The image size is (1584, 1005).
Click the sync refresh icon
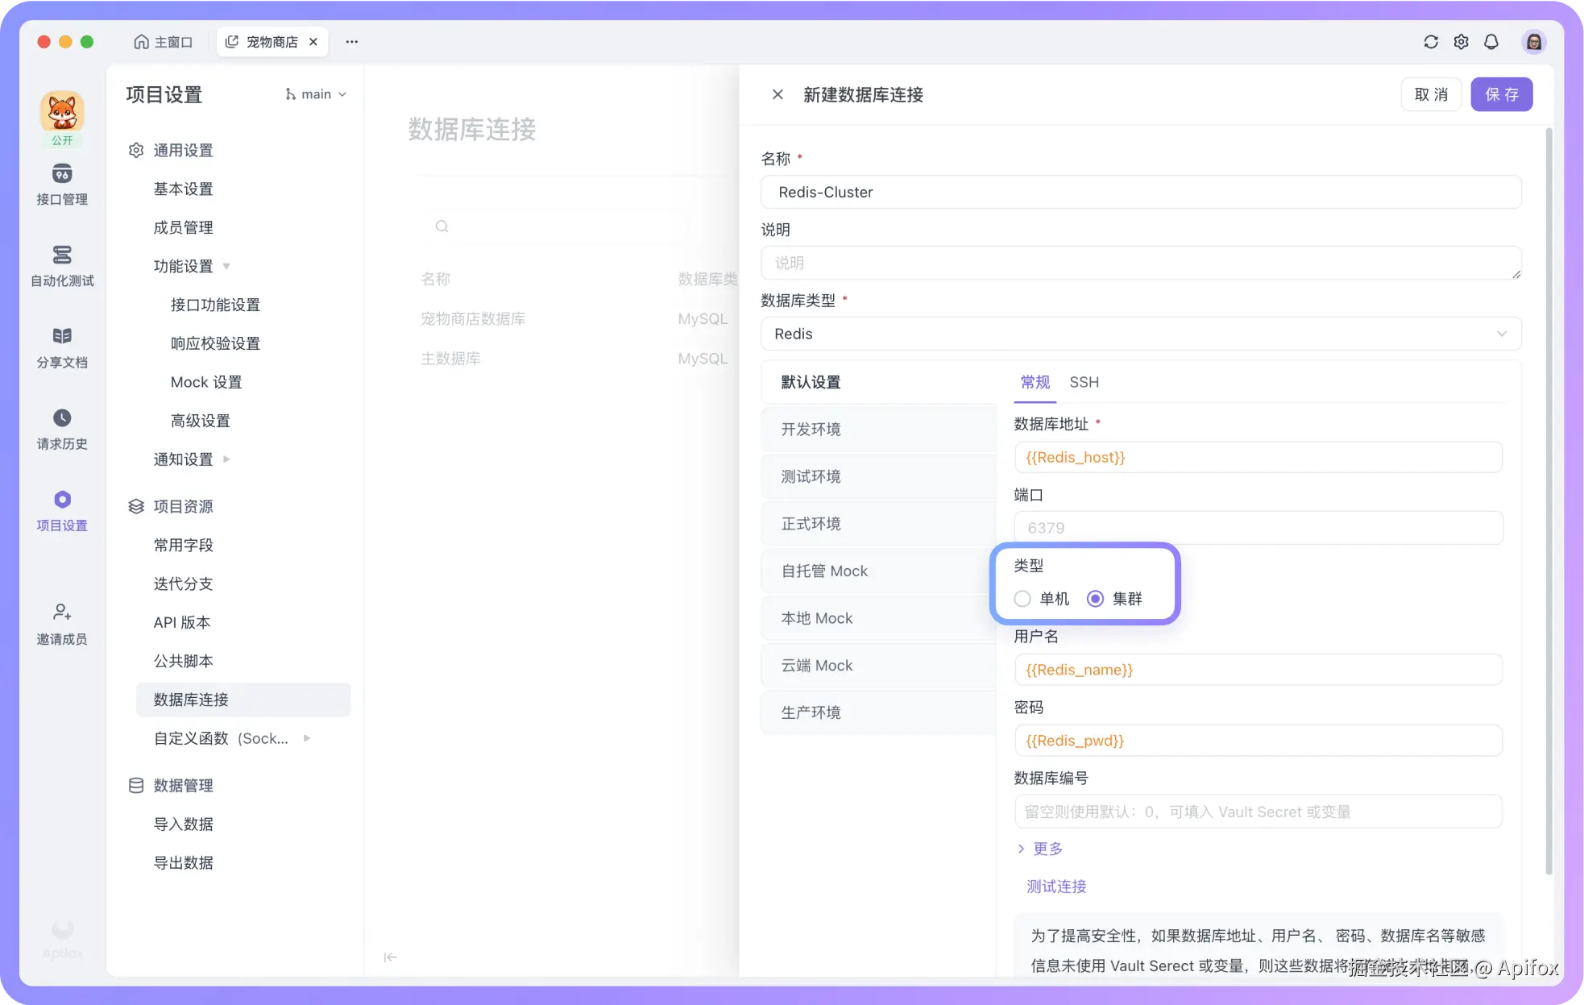coord(1431,42)
